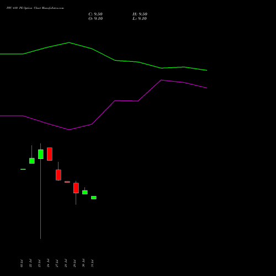Click the 24 Jul date label on axis

(48, 263)
